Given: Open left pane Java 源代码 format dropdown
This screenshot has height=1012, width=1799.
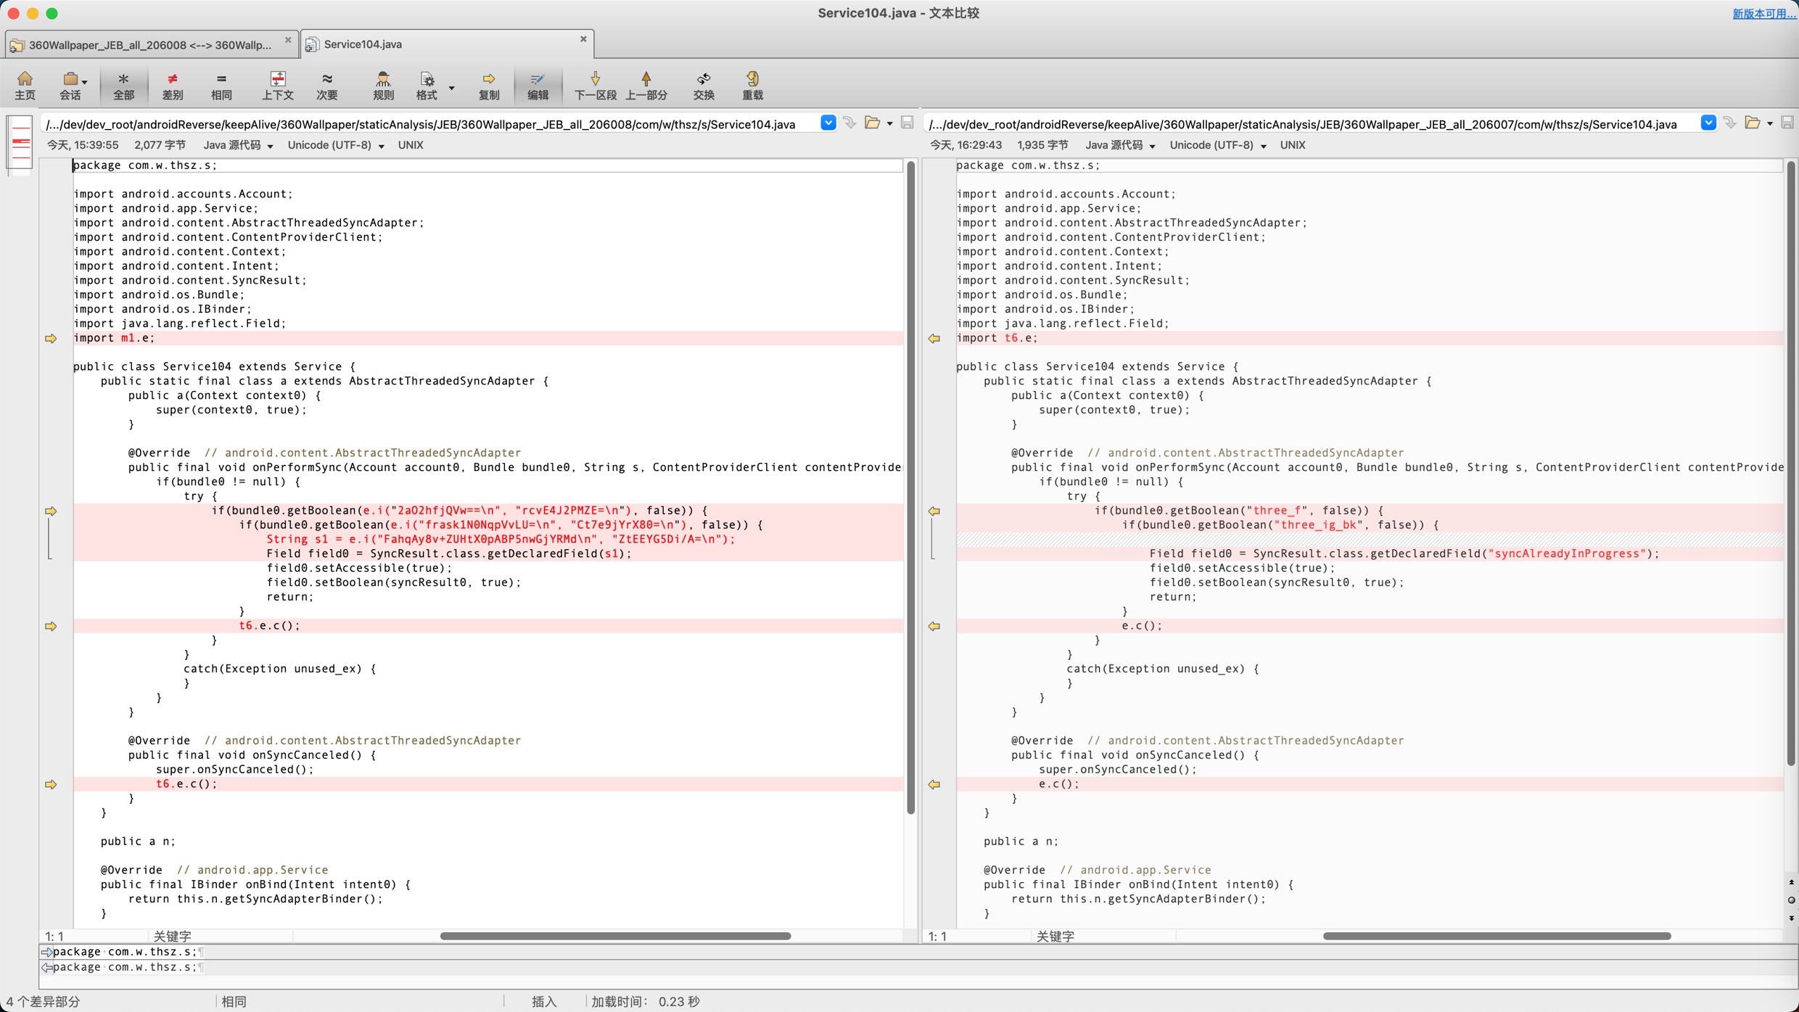Looking at the screenshot, I should point(238,145).
